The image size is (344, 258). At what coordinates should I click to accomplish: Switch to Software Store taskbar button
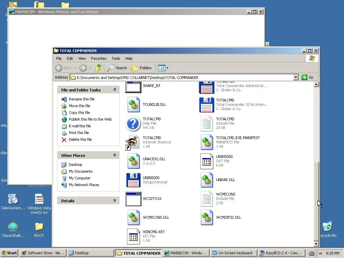pos(43,253)
